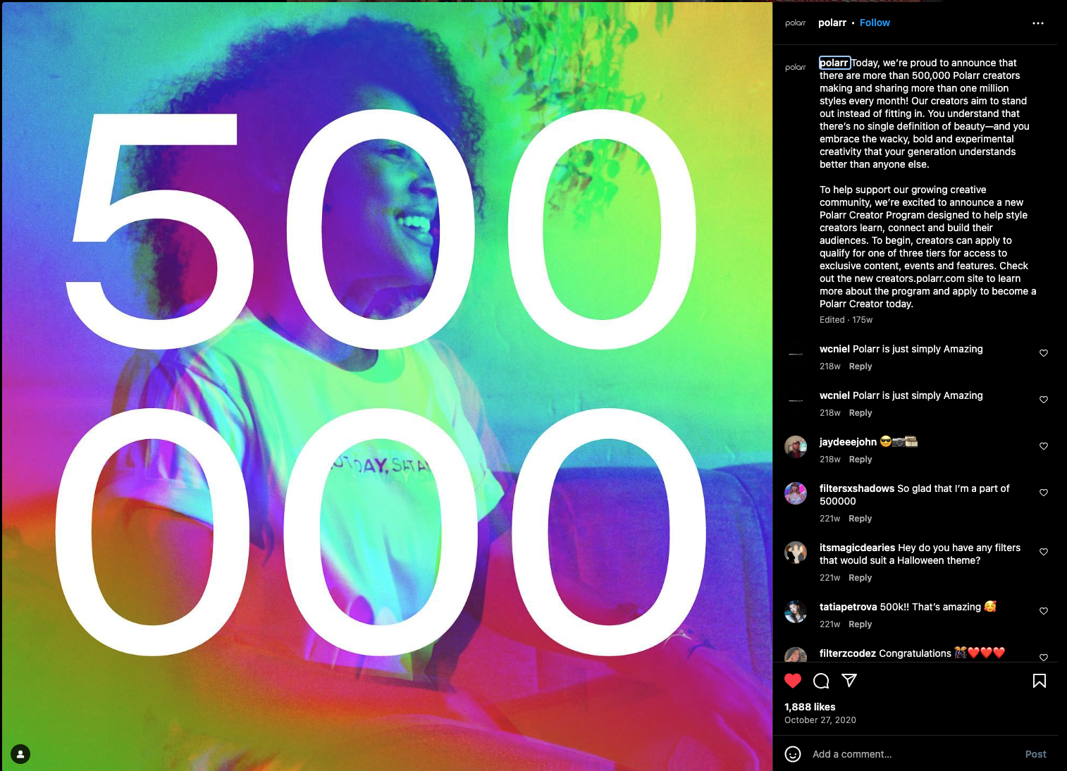Reply to the itsmagicdearies Halloween comment
The width and height of the screenshot is (1067, 771).
coord(860,578)
